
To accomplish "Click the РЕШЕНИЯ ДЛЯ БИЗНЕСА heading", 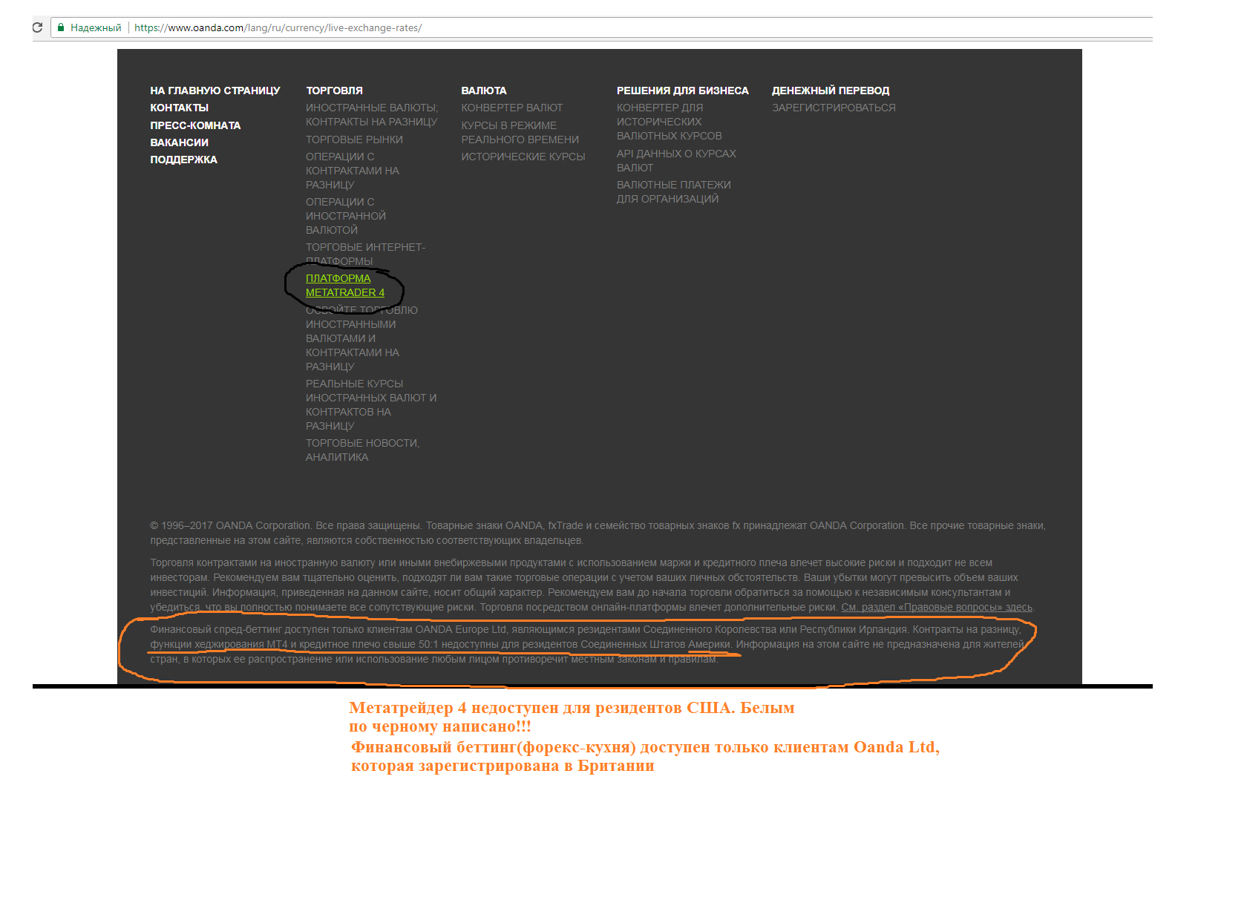I will coord(683,91).
